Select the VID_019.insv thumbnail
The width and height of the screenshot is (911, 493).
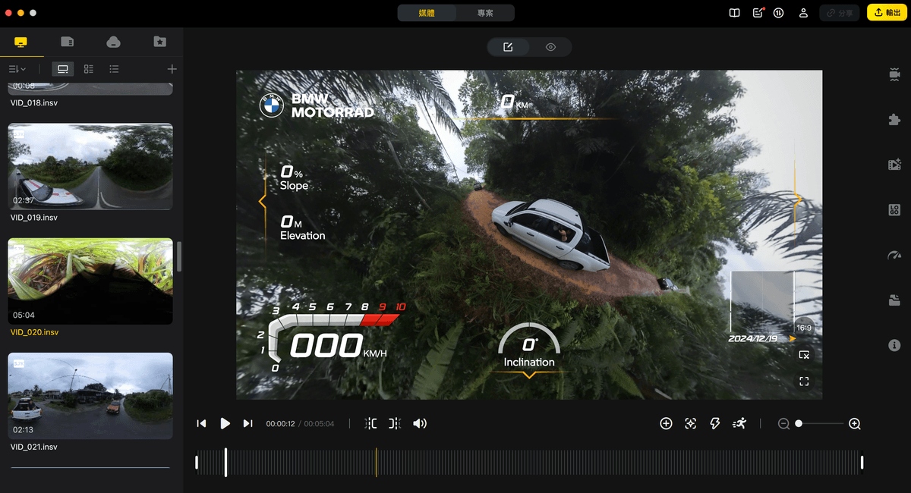coord(90,166)
